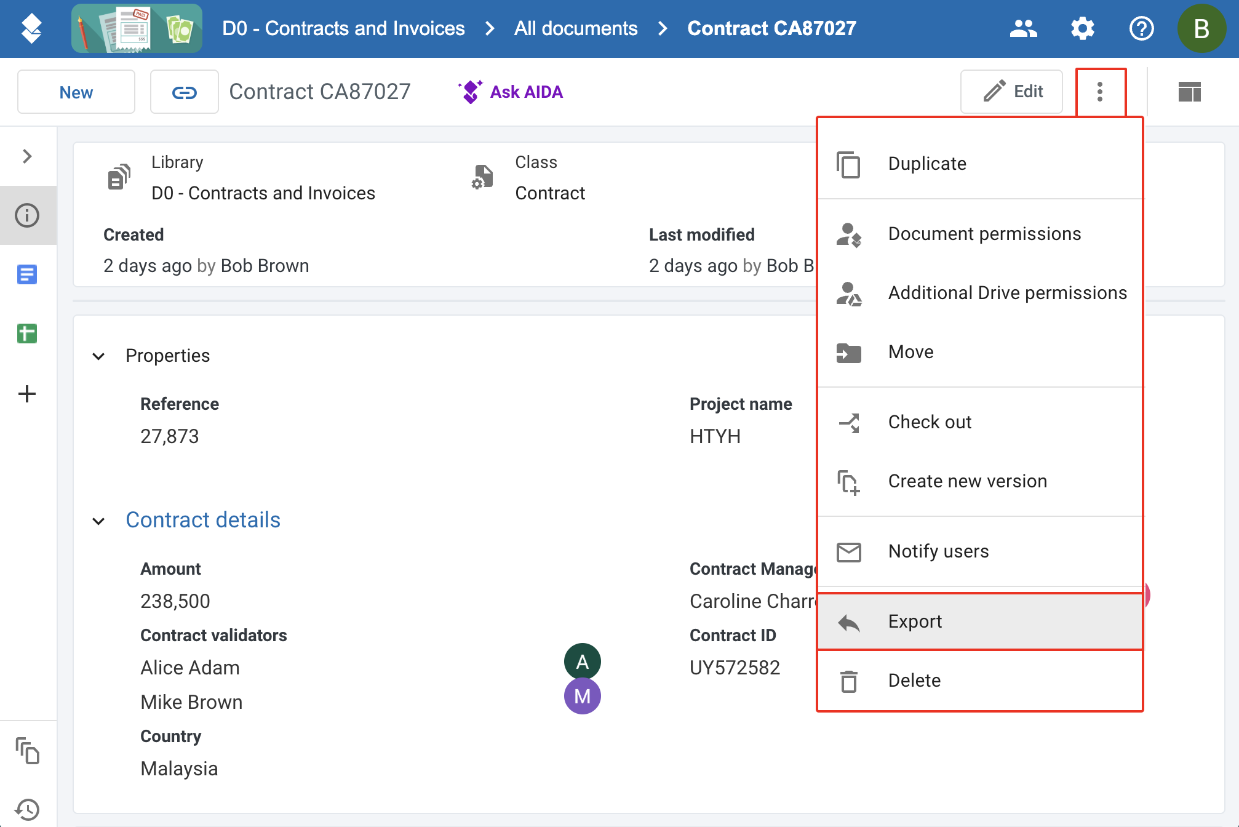Image resolution: width=1239 pixels, height=827 pixels.
Task: Select the info icon in sidebar
Action: tap(27, 215)
